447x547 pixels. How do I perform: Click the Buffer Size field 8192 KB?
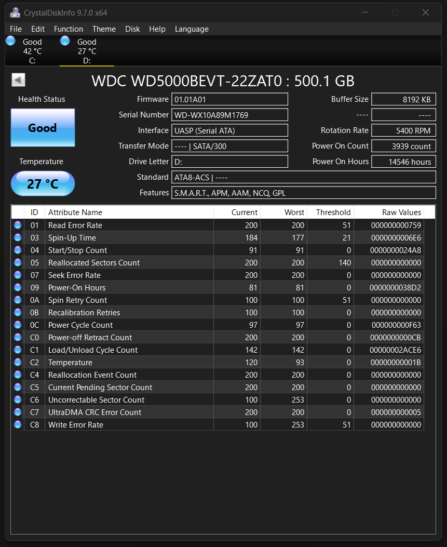[x=404, y=99]
